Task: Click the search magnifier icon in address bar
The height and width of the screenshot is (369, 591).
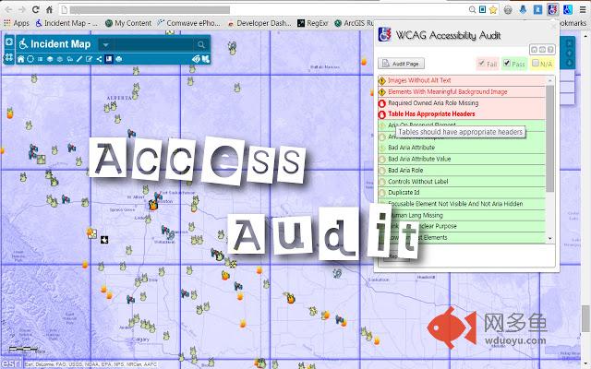Action: point(472,10)
